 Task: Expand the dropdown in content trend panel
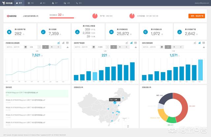(35, 47)
